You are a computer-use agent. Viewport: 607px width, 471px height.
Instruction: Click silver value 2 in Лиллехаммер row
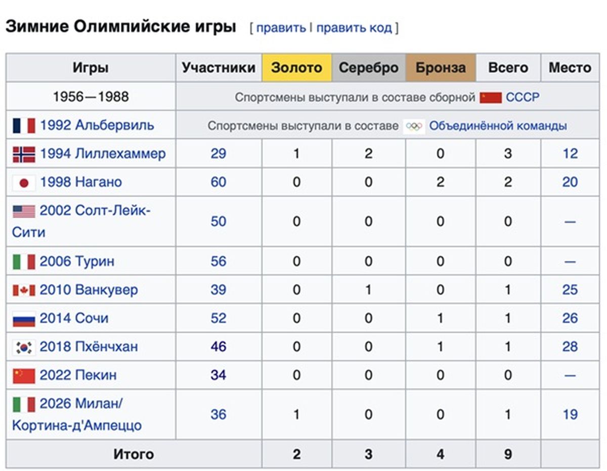click(x=369, y=154)
